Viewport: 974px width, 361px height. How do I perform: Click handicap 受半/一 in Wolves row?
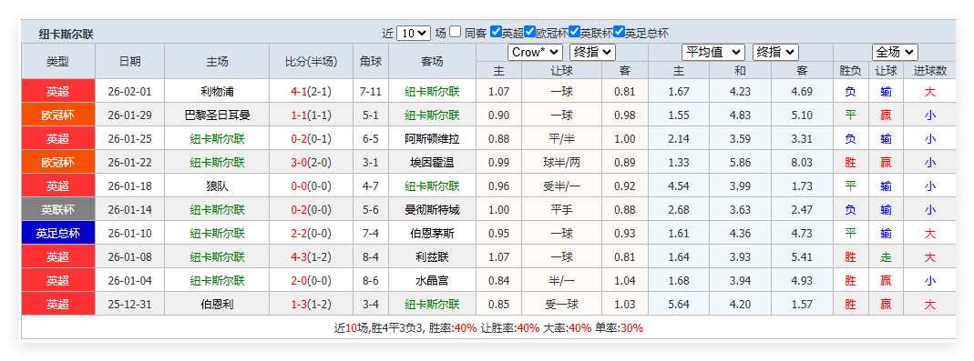pos(561,186)
